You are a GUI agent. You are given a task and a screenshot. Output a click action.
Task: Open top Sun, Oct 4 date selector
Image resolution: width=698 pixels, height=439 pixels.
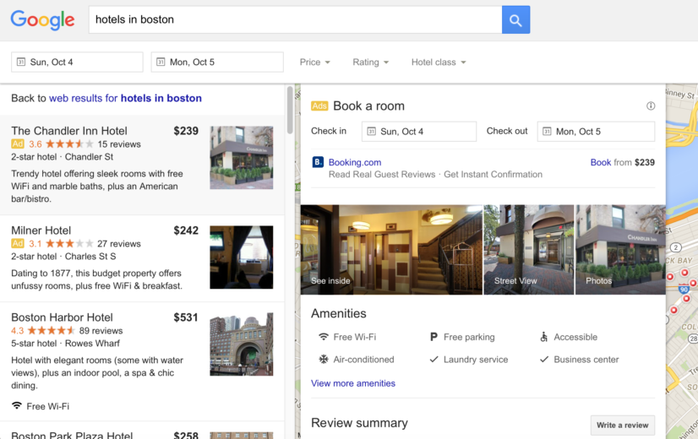click(77, 62)
